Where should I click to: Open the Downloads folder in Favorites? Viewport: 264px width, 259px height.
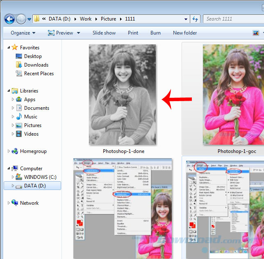click(36, 65)
